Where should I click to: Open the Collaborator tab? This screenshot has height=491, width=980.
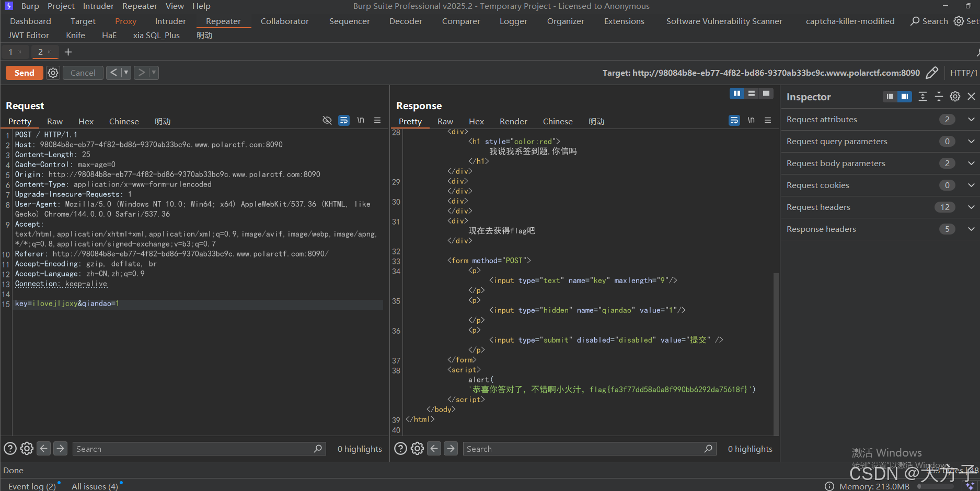[x=285, y=21]
